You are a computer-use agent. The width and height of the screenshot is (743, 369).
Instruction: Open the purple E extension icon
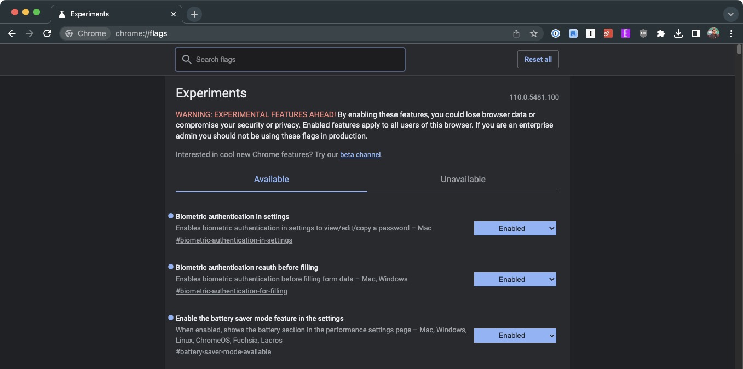[626, 33]
